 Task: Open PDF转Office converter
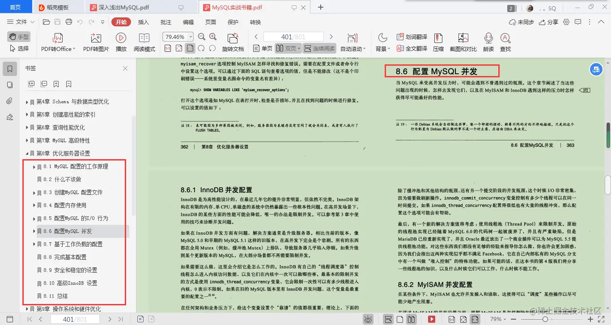[x=58, y=43]
